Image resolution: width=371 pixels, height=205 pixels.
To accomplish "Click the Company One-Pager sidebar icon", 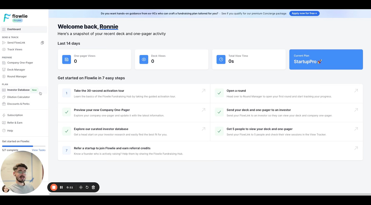I will [4, 63].
